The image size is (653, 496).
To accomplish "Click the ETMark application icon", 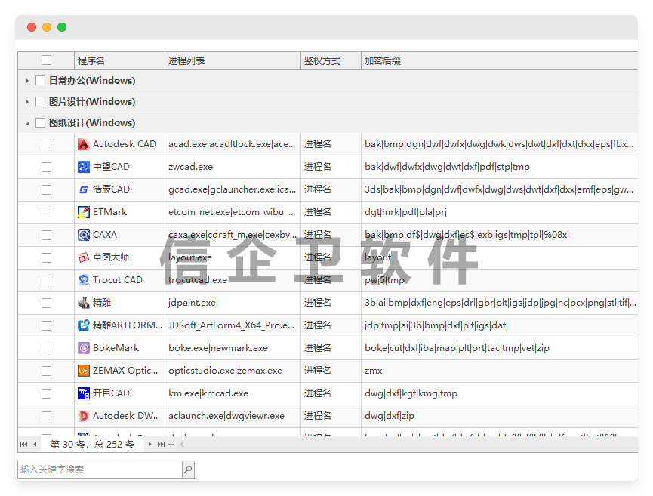I will pyautogui.click(x=83, y=211).
